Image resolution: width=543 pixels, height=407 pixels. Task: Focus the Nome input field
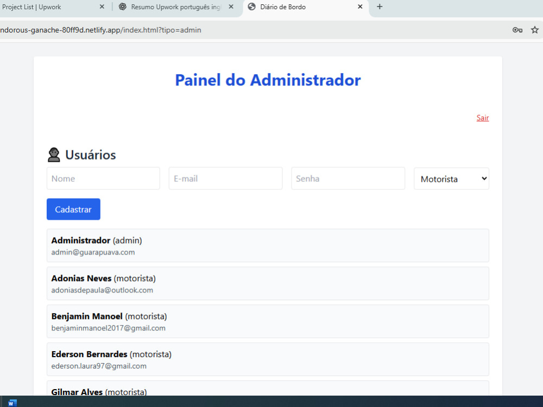[103, 179]
